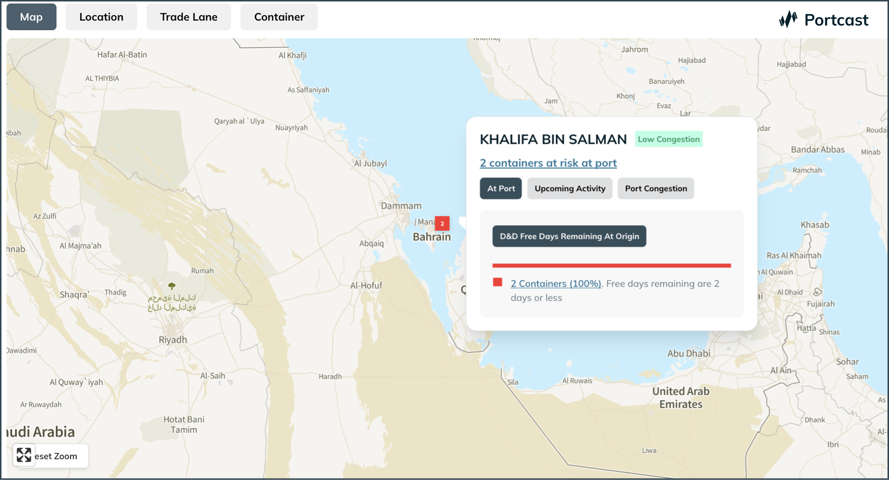Switch to the Trade Lane tab
889x480 pixels.
(189, 17)
